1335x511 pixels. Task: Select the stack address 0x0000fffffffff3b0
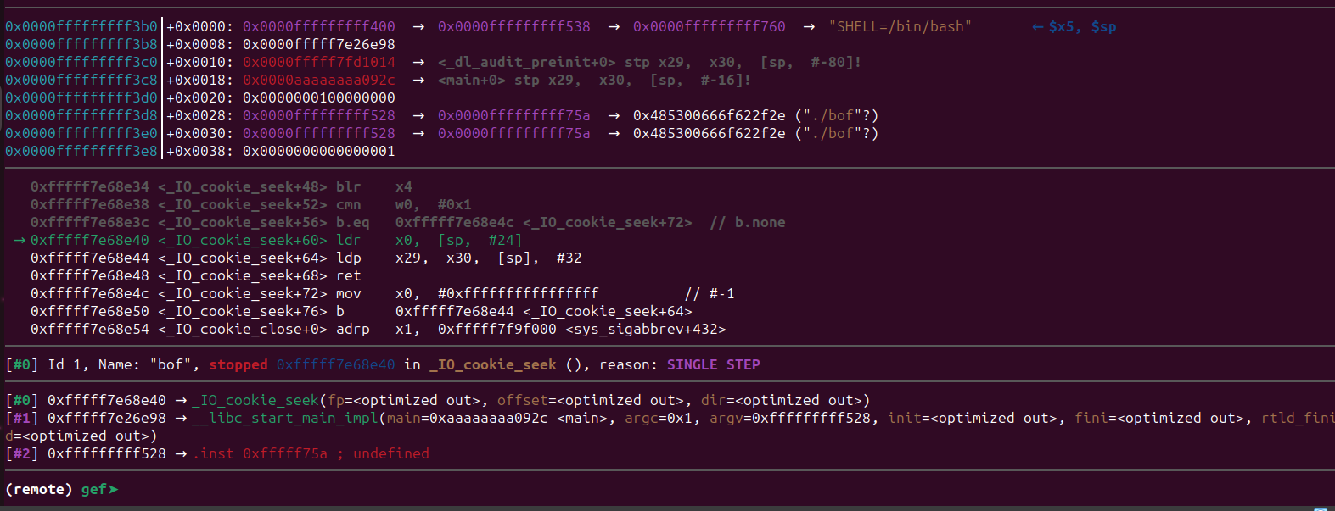[81, 27]
